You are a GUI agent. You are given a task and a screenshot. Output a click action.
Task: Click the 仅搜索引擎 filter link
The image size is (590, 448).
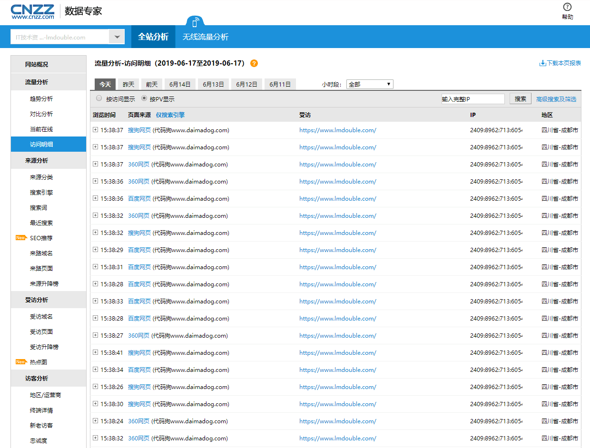[170, 115]
